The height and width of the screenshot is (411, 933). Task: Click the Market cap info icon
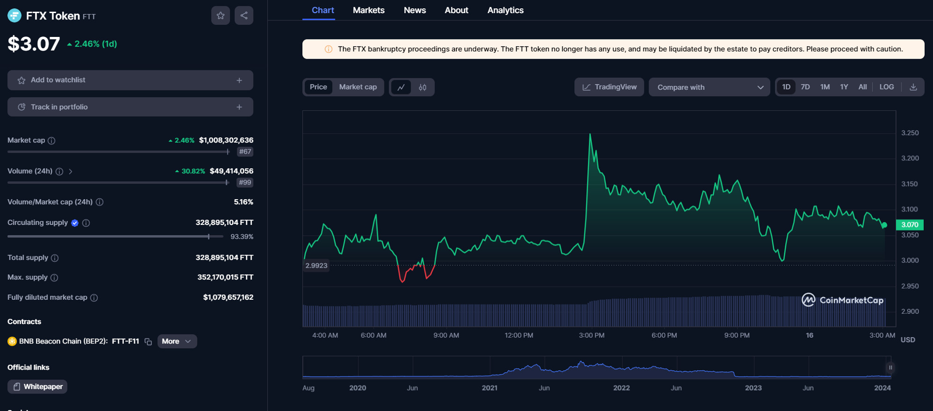click(x=52, y=140)
